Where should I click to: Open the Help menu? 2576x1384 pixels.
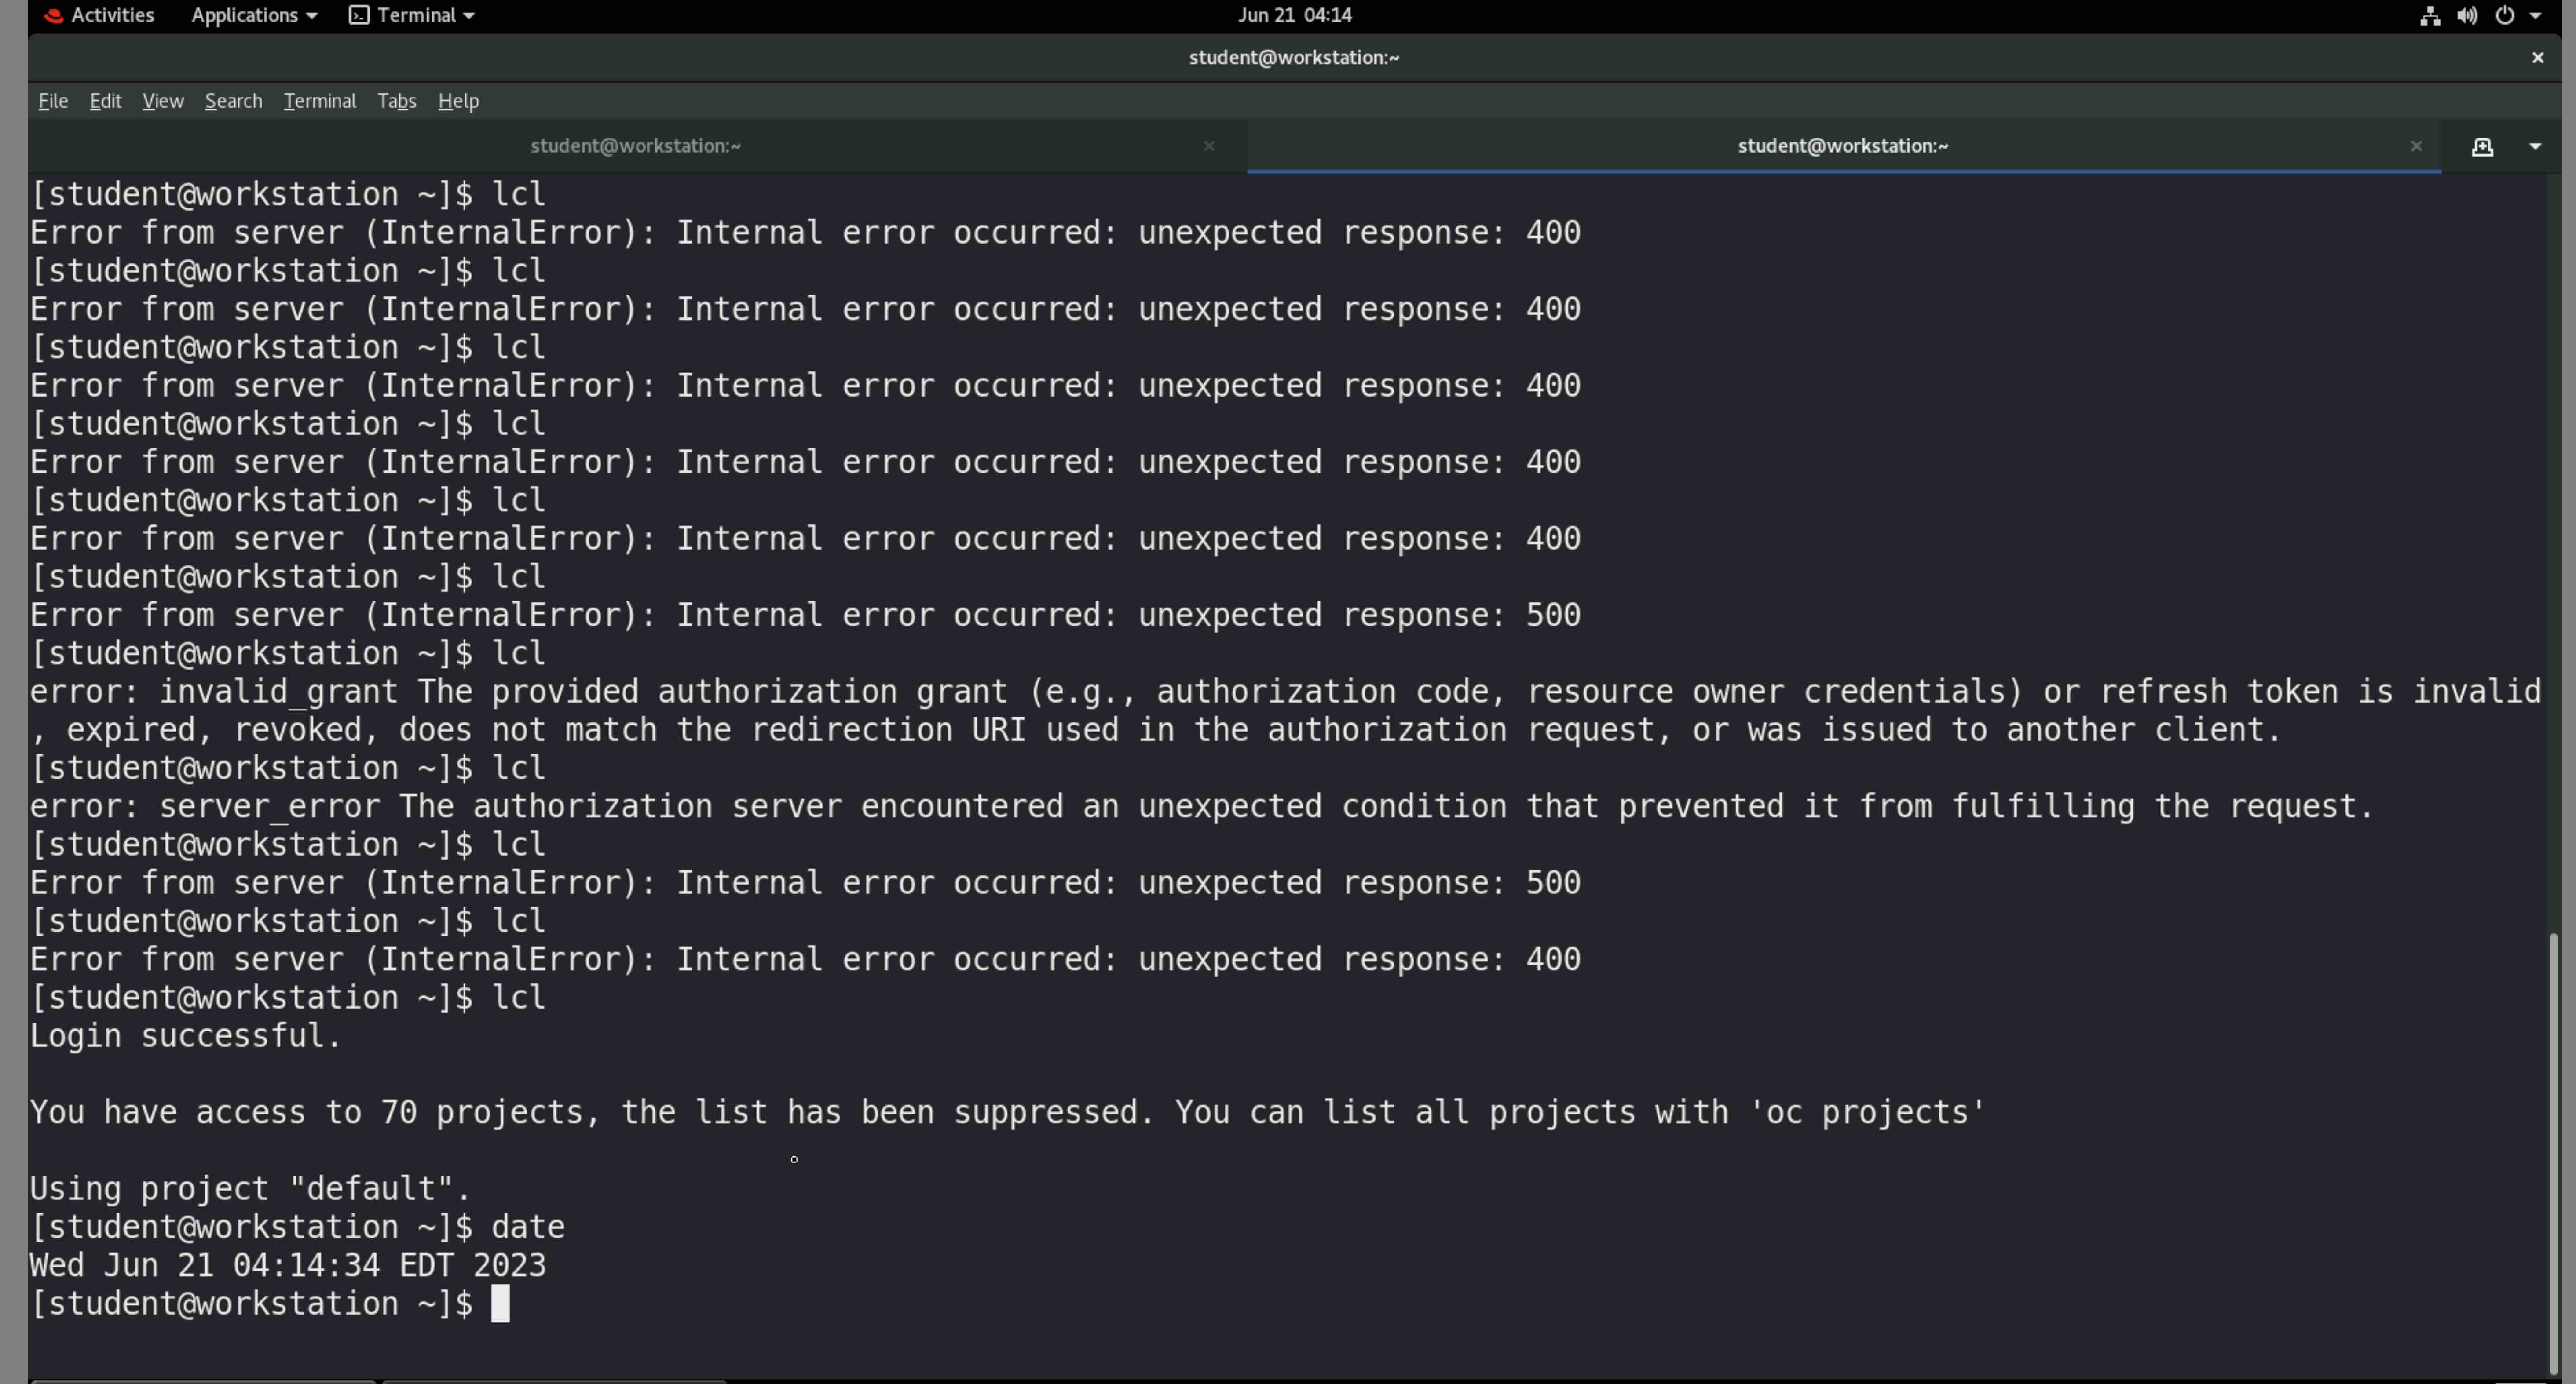pyautogui.click(x=458, y=101)
